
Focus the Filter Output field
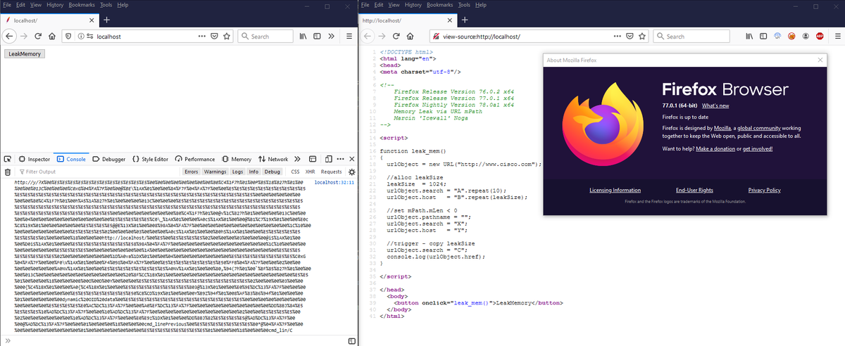pyautogui.click(x=99, y=172)
